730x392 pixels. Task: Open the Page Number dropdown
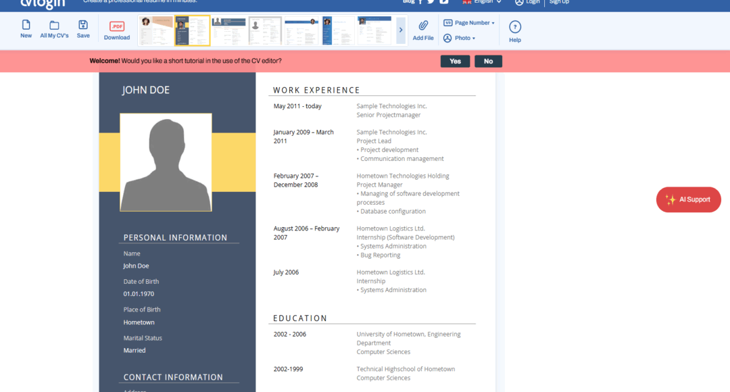(x=468, y=22)
